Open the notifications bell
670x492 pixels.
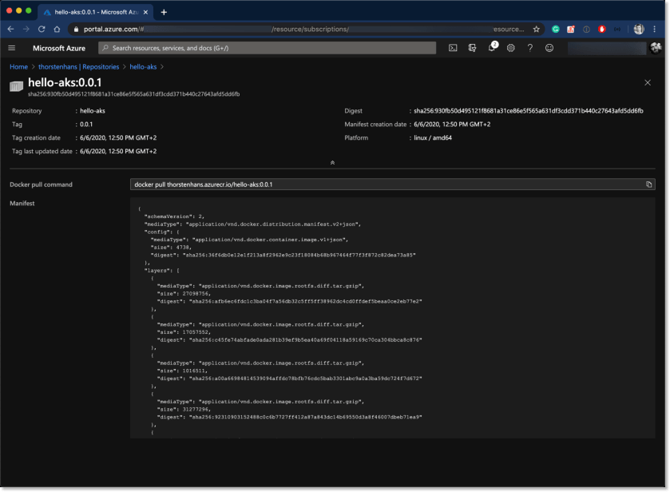coord(492,47)
